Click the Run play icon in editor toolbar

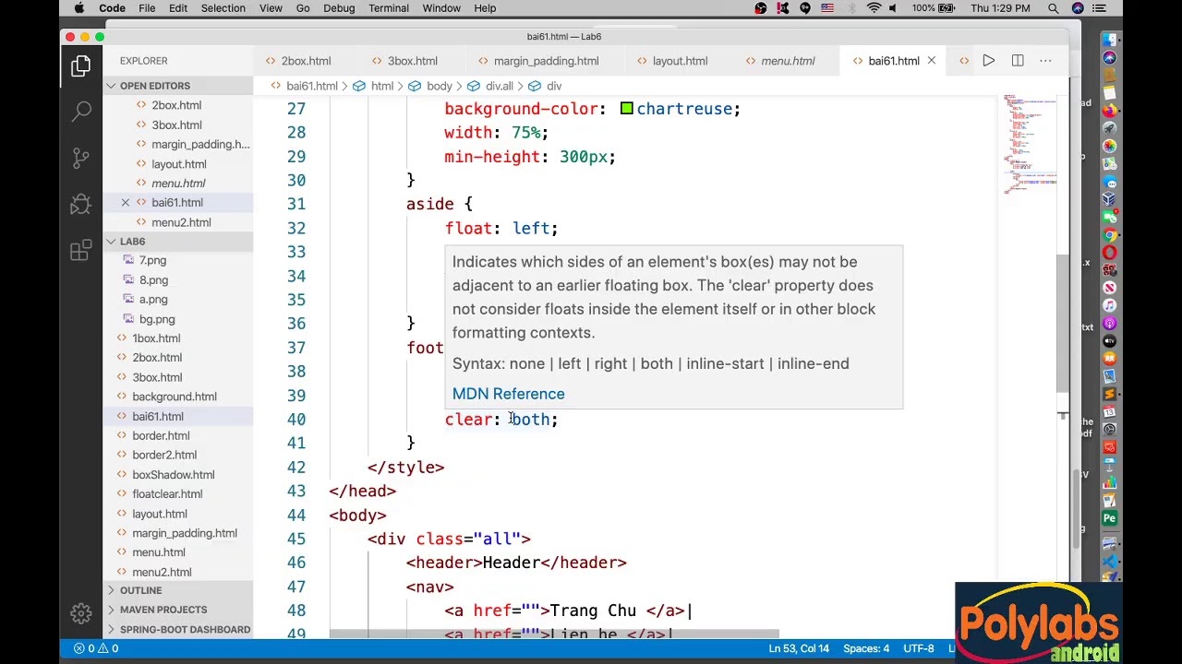[988, 61]
